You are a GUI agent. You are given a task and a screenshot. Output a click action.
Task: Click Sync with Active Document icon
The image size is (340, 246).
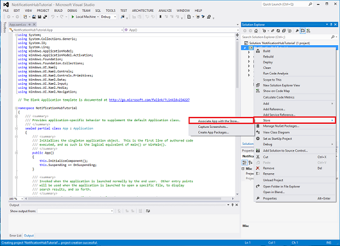click(x=273, y=31)
